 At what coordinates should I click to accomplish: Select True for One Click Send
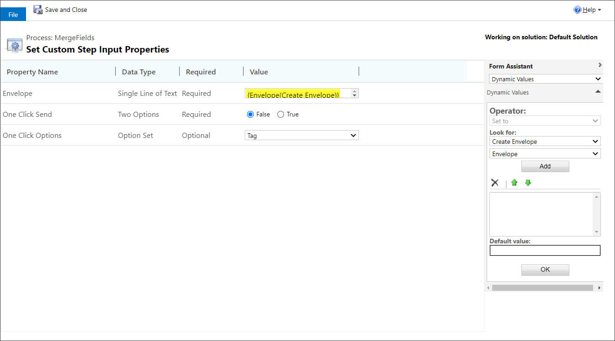pos(280,114)
